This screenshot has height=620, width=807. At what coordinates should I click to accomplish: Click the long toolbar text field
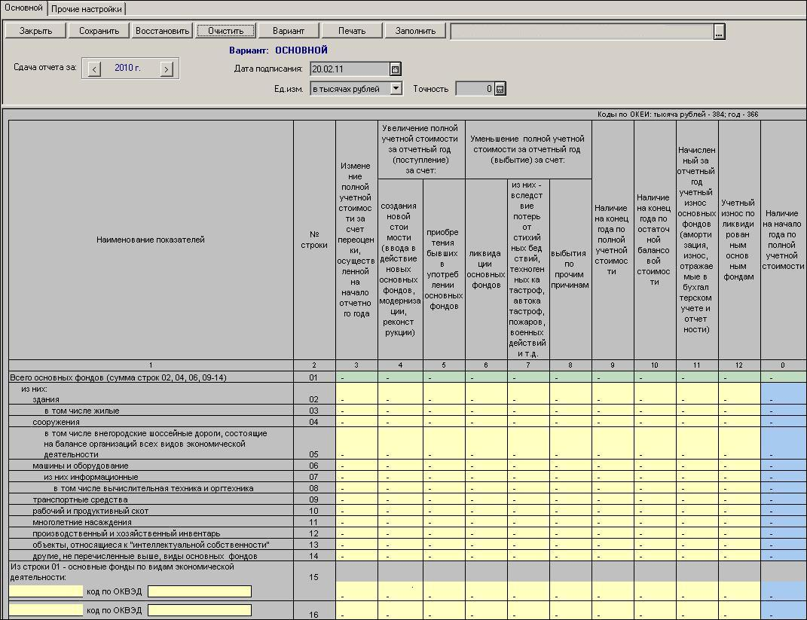point(582,32)
